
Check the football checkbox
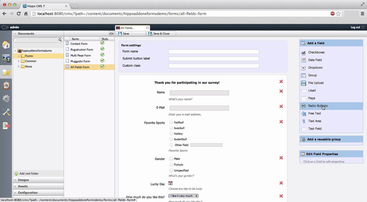tap(171, 122)
